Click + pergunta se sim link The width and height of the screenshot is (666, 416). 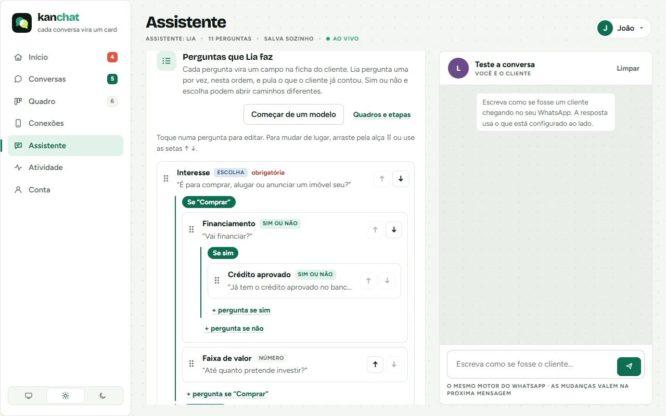tap(241, 310)
